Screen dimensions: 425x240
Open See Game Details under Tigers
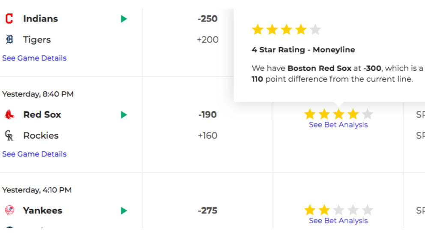[34, 58]
